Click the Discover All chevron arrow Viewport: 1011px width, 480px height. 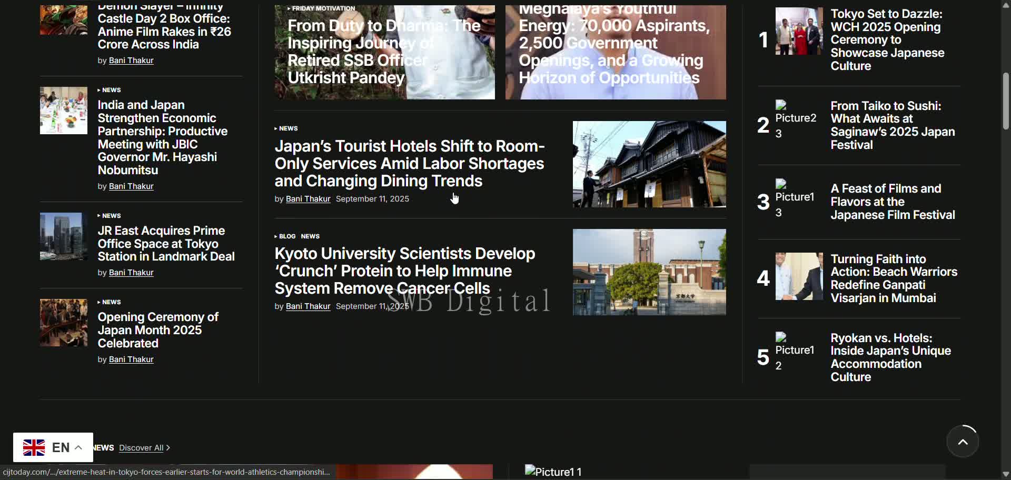(x=167, y=447)
